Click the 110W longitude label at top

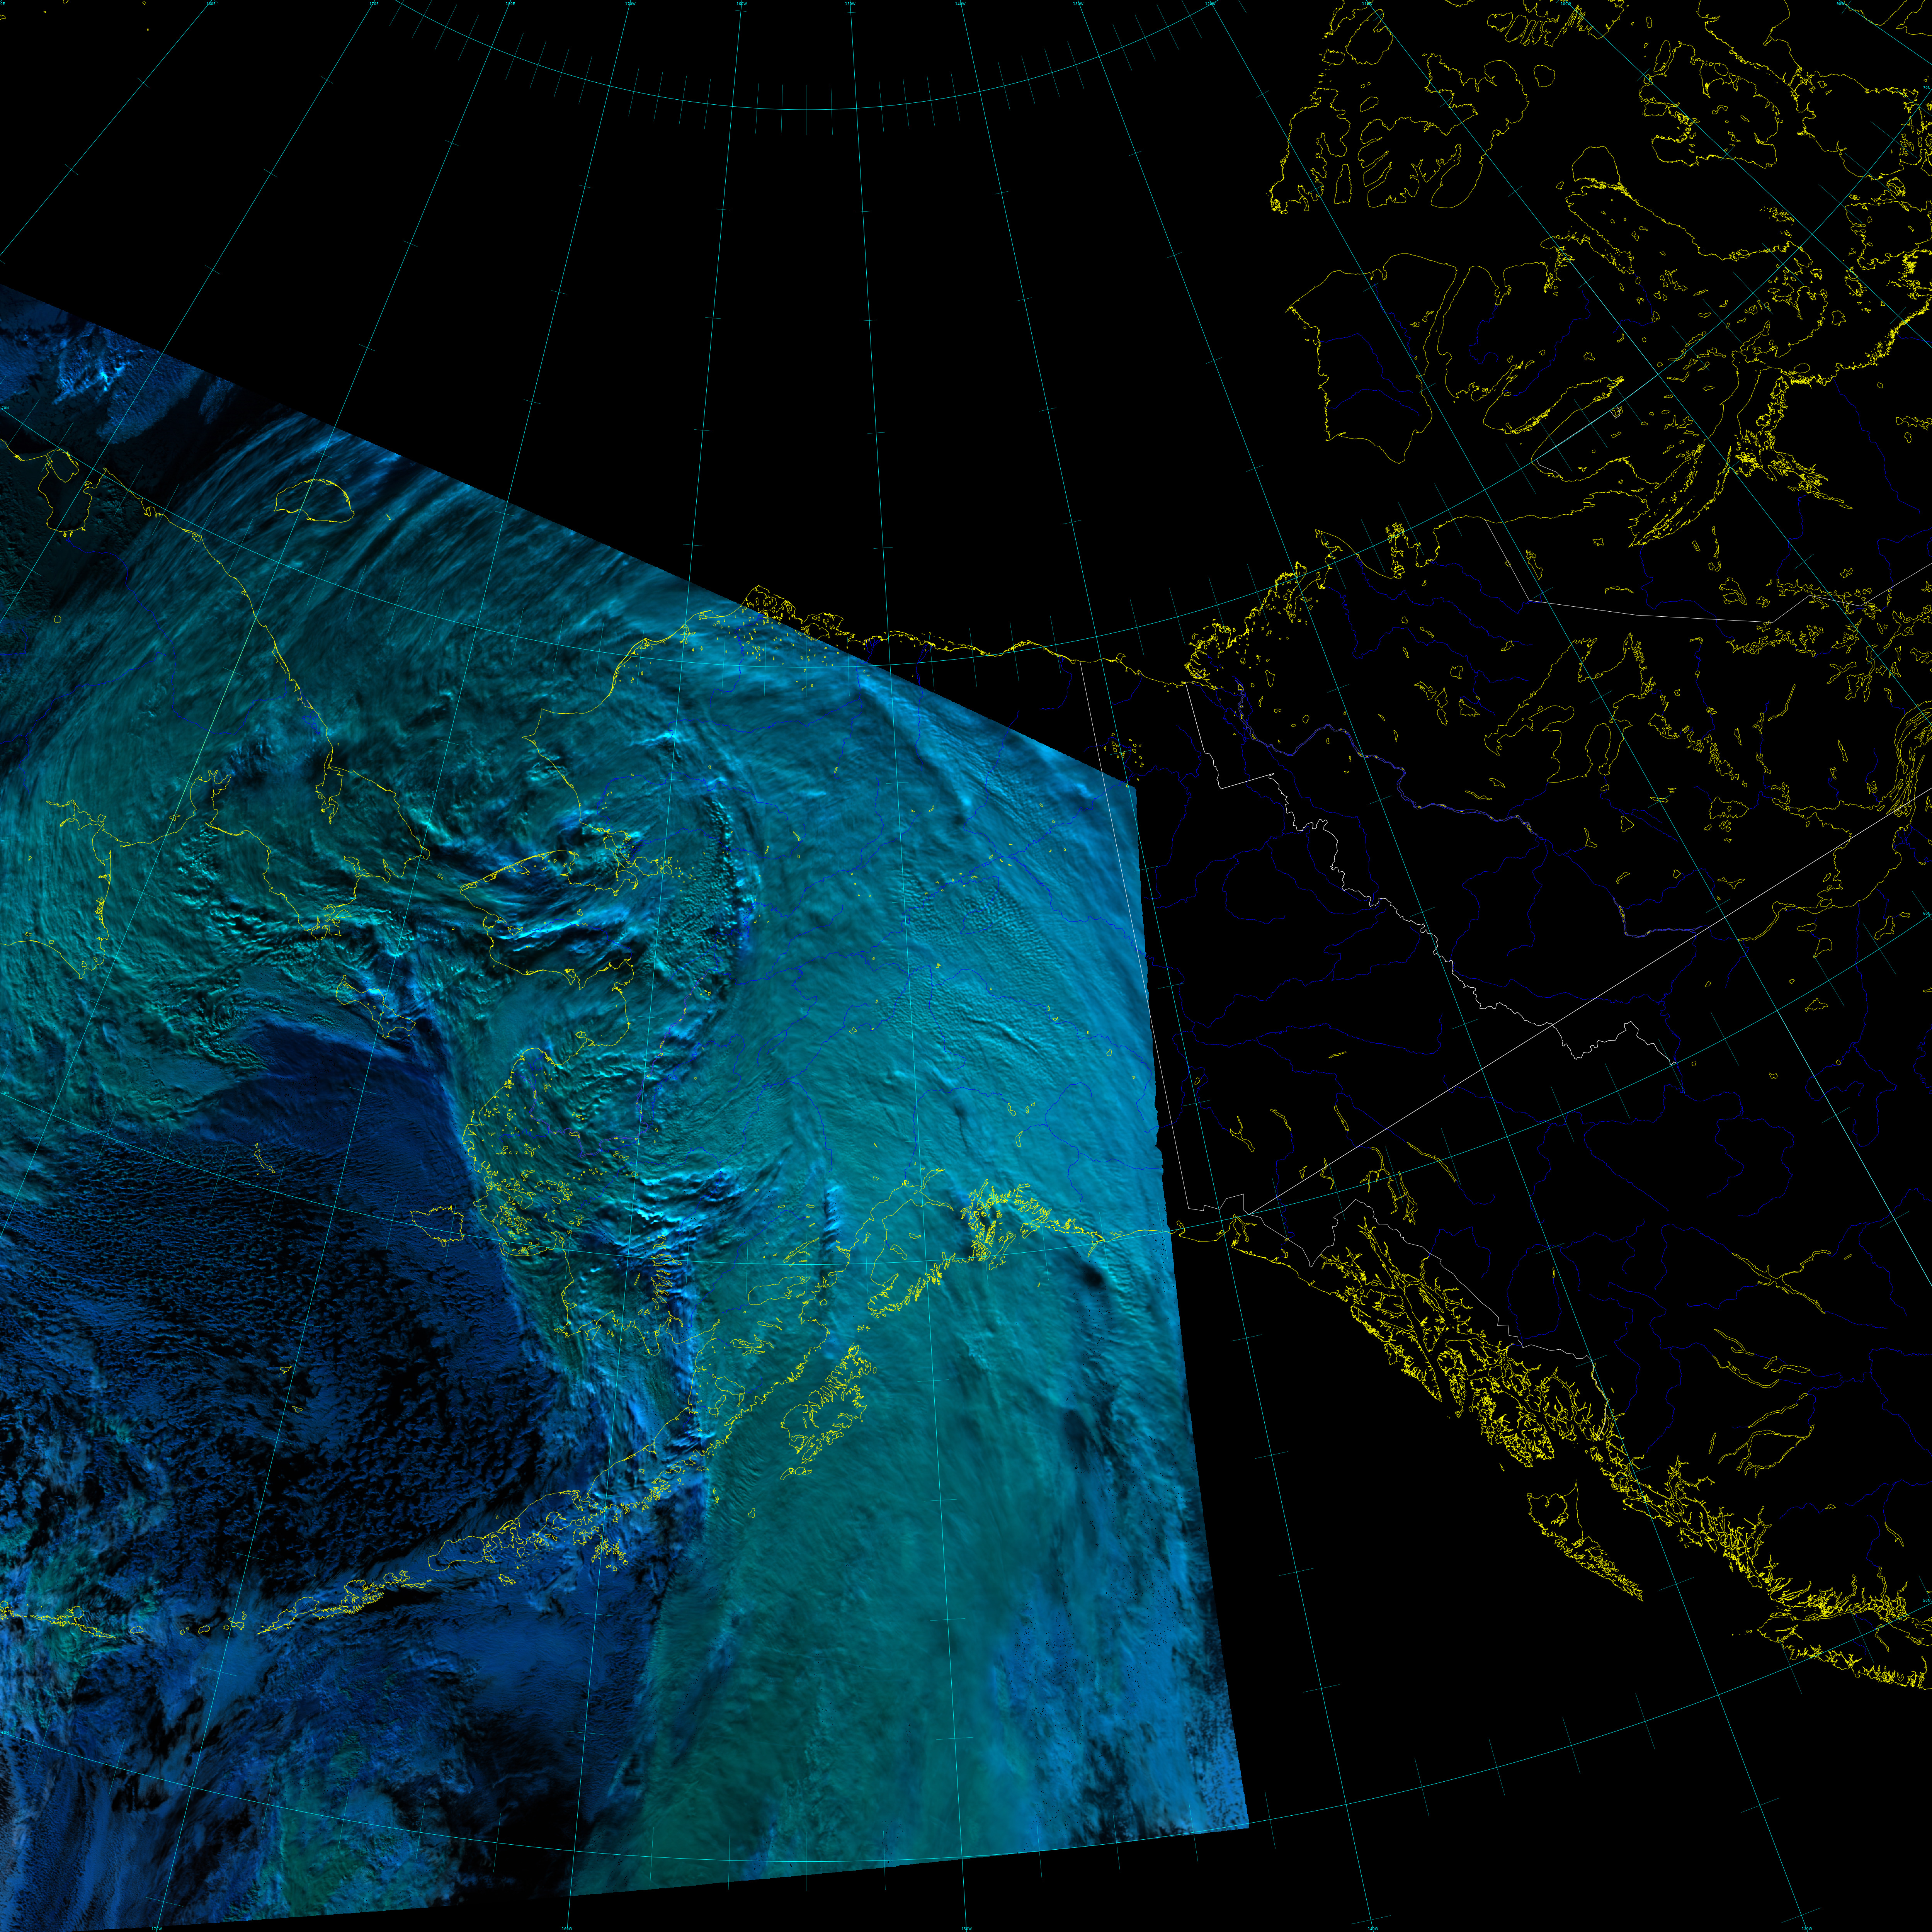1367,4
